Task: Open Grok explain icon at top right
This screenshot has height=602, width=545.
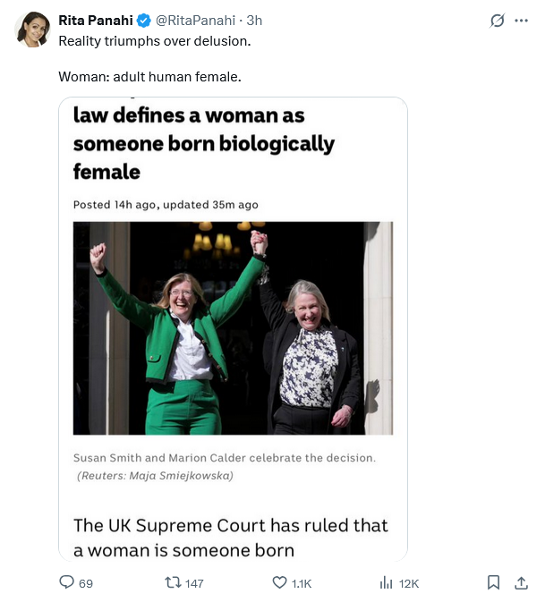Action: (x=498, y=21)
